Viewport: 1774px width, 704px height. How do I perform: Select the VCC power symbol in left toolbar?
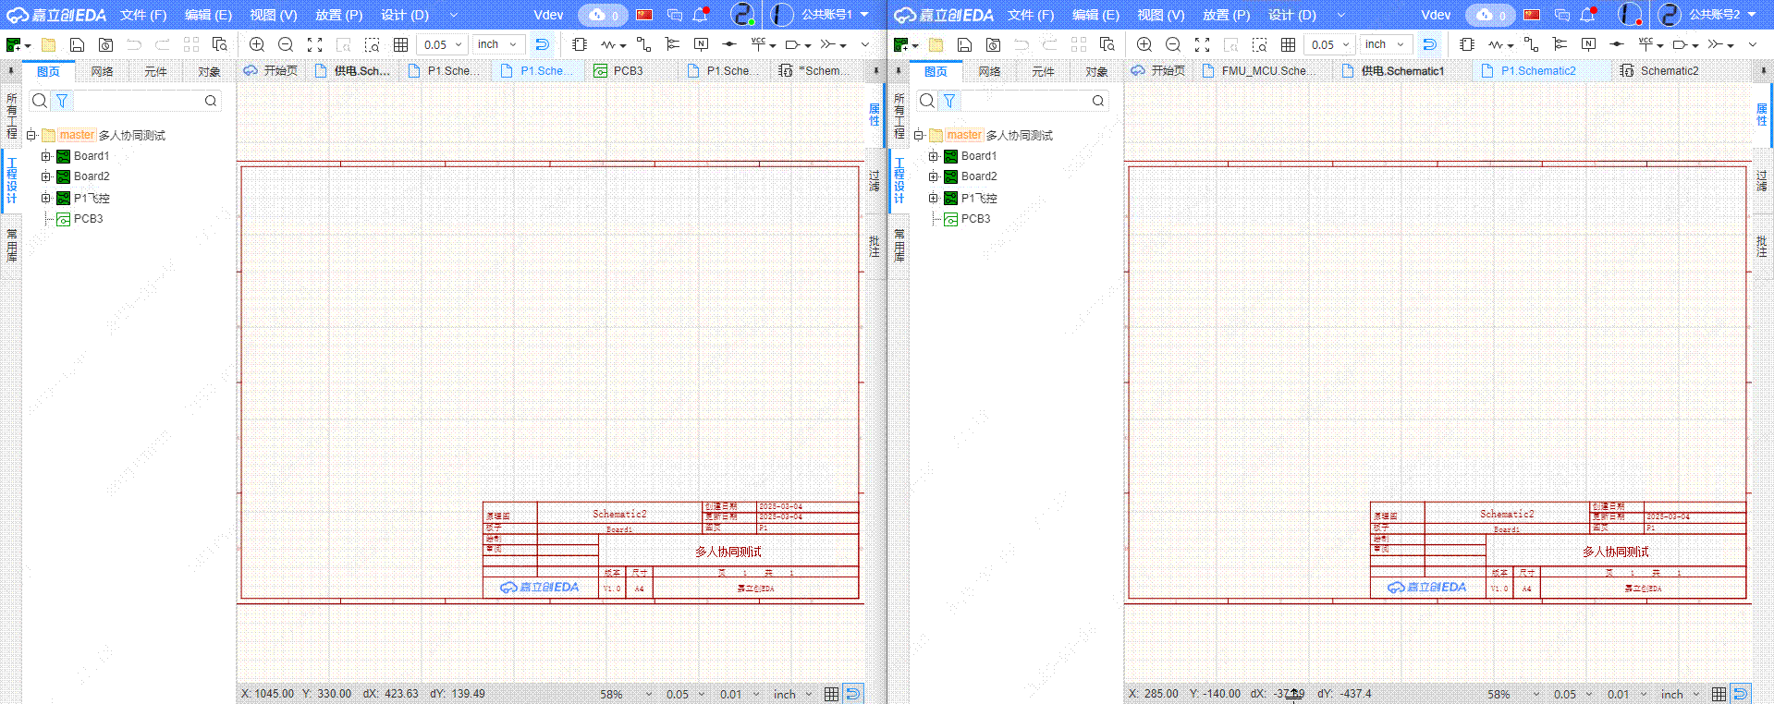pos(758,43)
